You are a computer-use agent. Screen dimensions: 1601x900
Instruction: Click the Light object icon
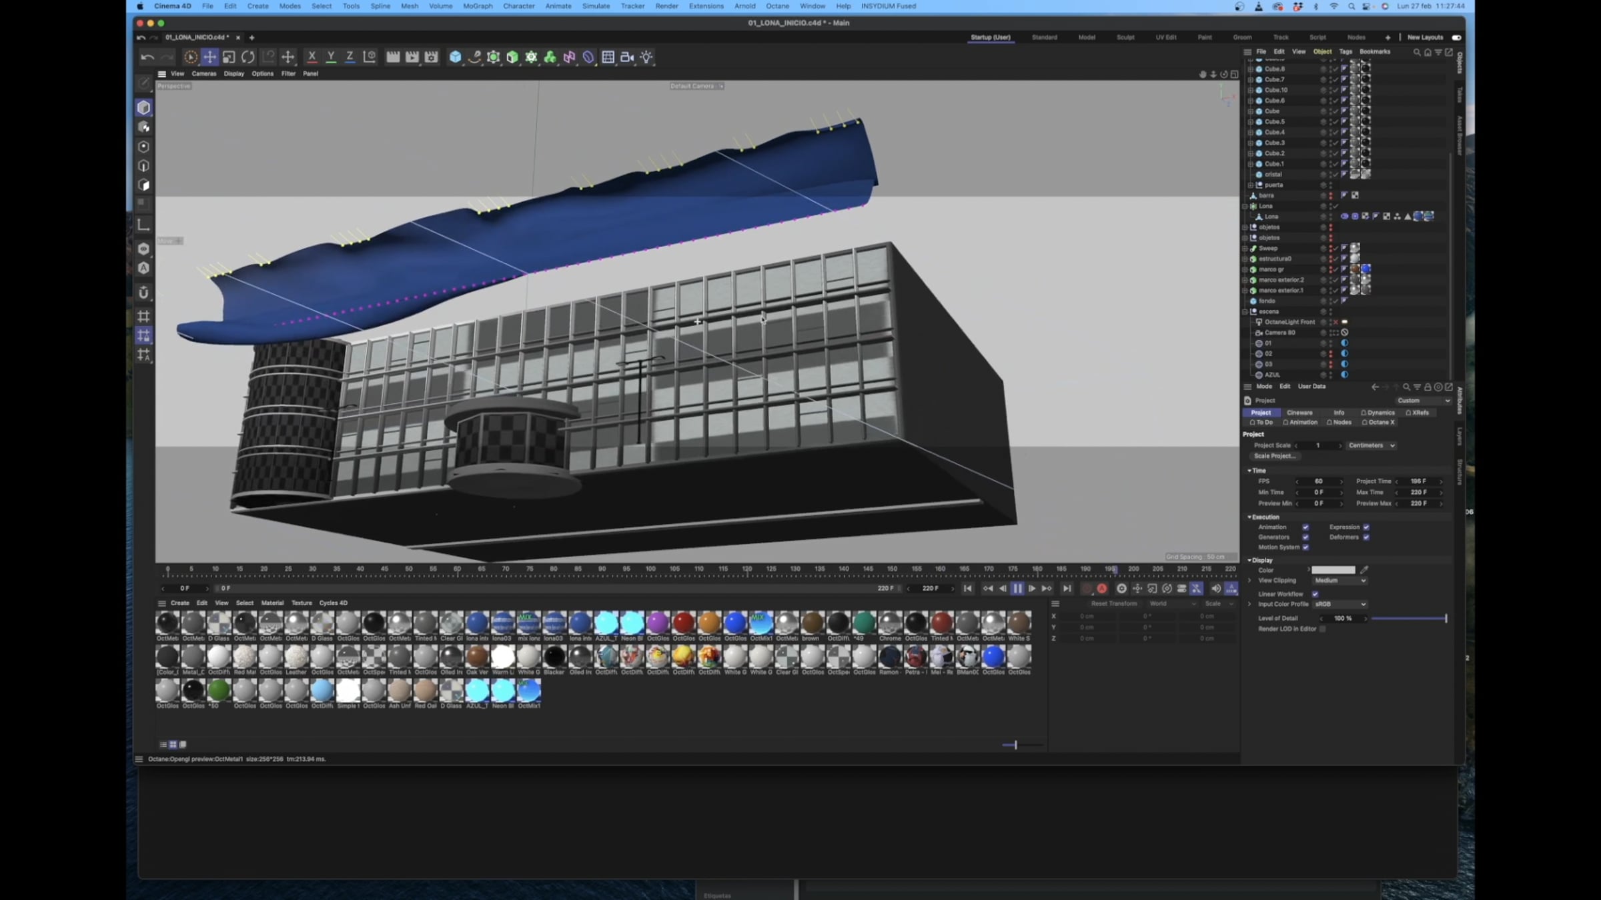click(x=646, y=57)
